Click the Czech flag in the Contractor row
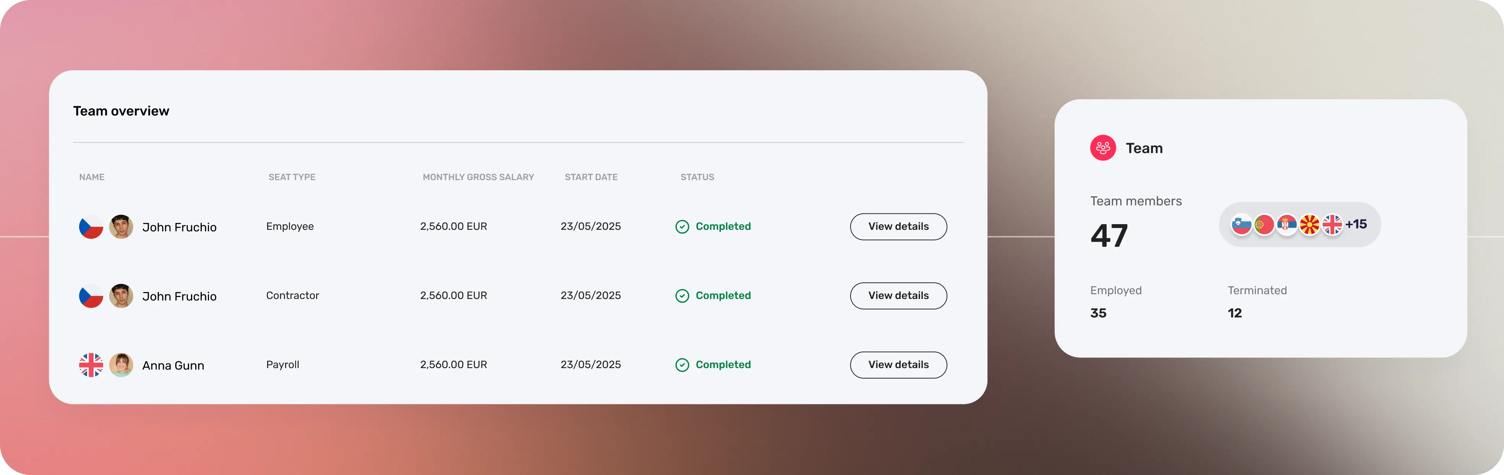The image size is (1504, 475). [91, 296]
